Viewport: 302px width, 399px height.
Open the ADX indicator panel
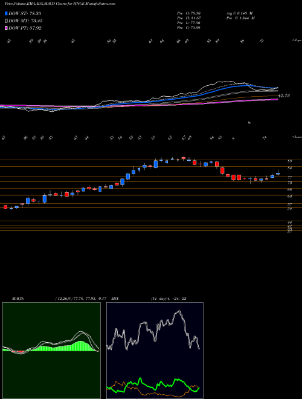(155, 351)
